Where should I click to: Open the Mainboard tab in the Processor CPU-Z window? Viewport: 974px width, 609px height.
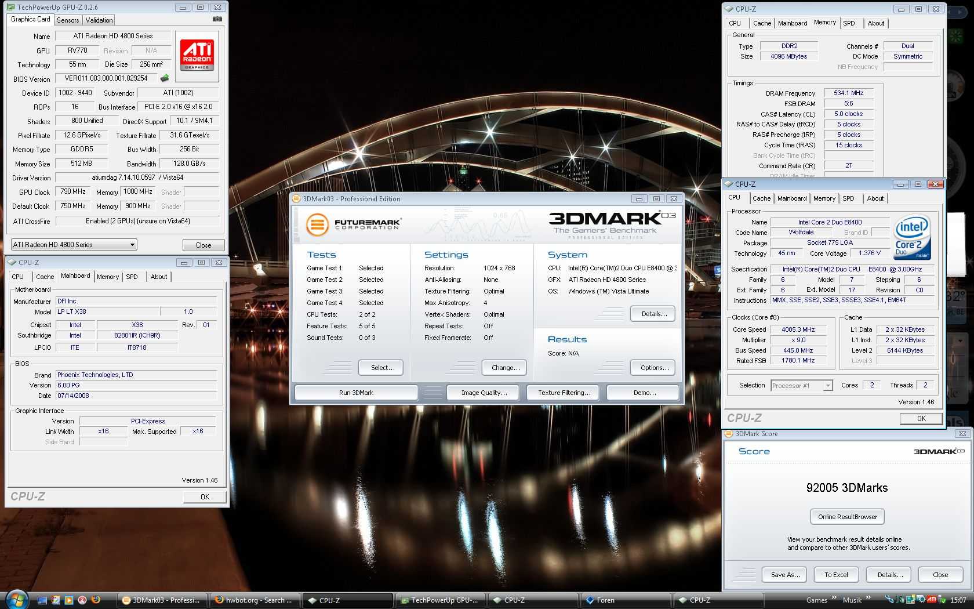[792, 199]
